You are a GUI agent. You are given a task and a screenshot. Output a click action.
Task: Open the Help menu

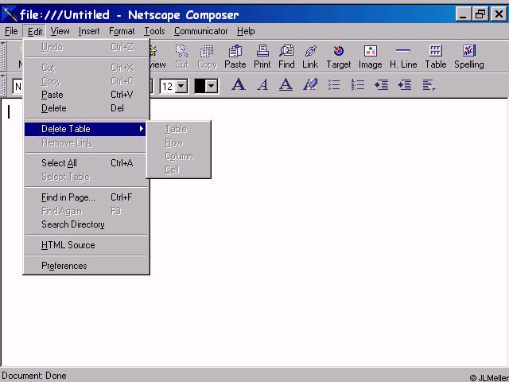(246, 31)
